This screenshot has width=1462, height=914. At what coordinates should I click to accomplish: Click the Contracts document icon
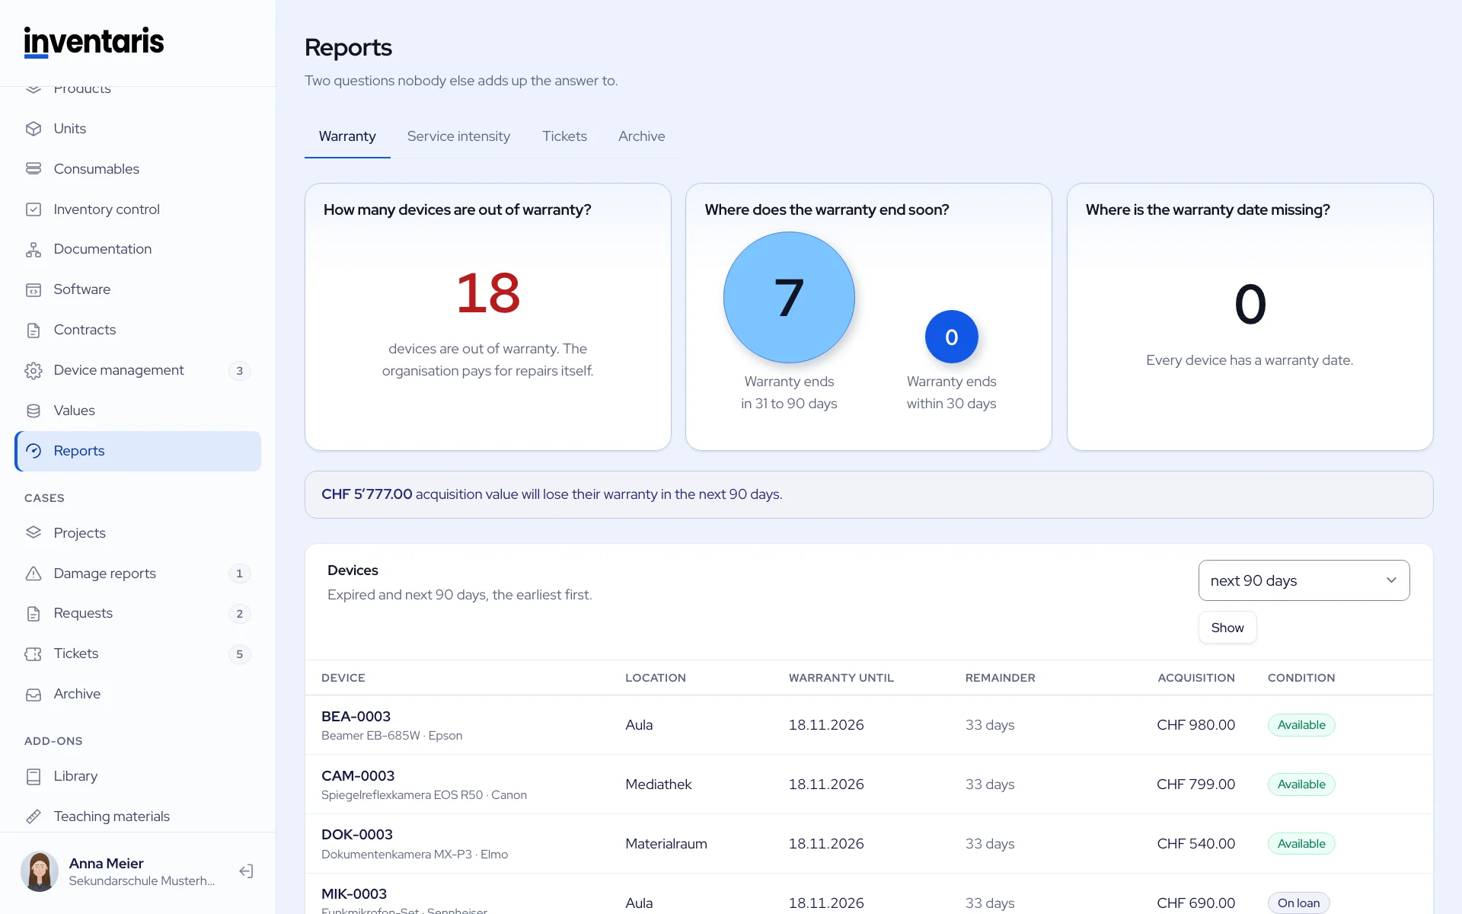click(x=34, y=331)
